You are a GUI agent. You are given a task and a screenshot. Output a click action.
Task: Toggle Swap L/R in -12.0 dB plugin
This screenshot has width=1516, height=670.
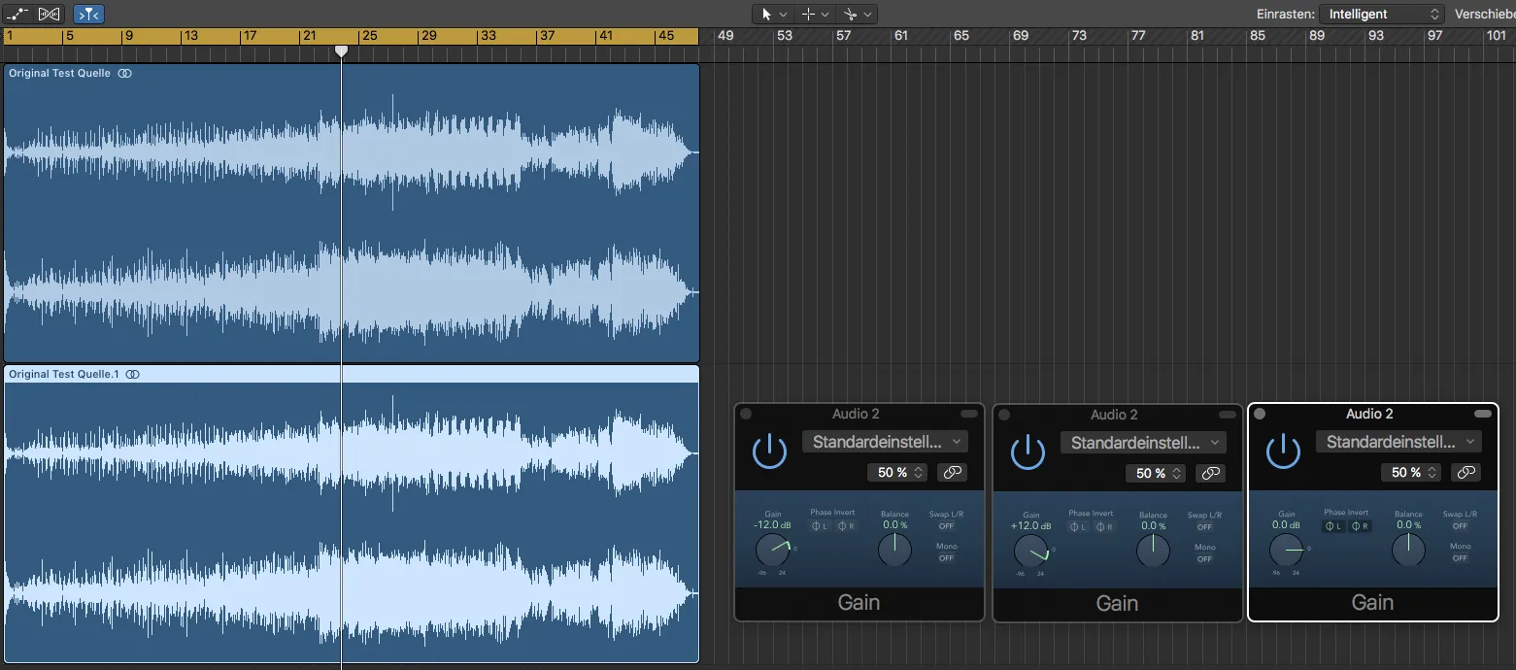pos(946,526)
